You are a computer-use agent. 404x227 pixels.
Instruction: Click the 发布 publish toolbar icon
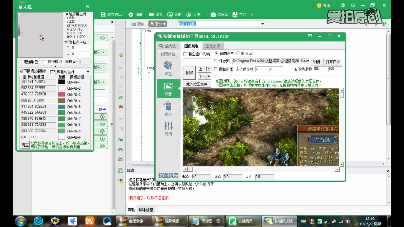click(x=193, y=15)
